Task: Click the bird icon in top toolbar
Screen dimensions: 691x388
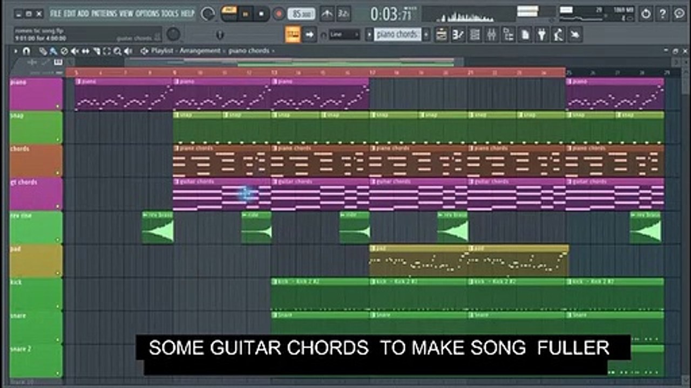Action: [575, 34]
